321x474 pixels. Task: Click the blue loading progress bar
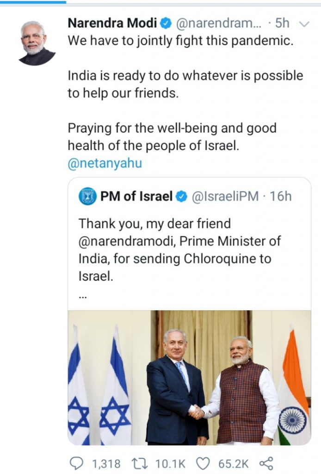33,1
